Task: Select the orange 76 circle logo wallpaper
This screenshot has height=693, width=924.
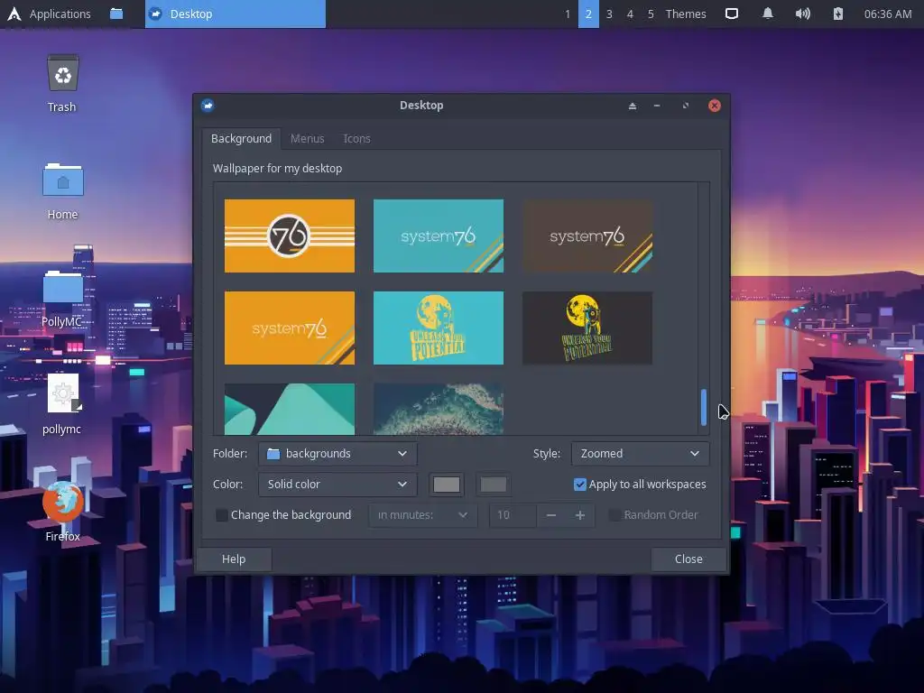Action: [x=290, y=236]
